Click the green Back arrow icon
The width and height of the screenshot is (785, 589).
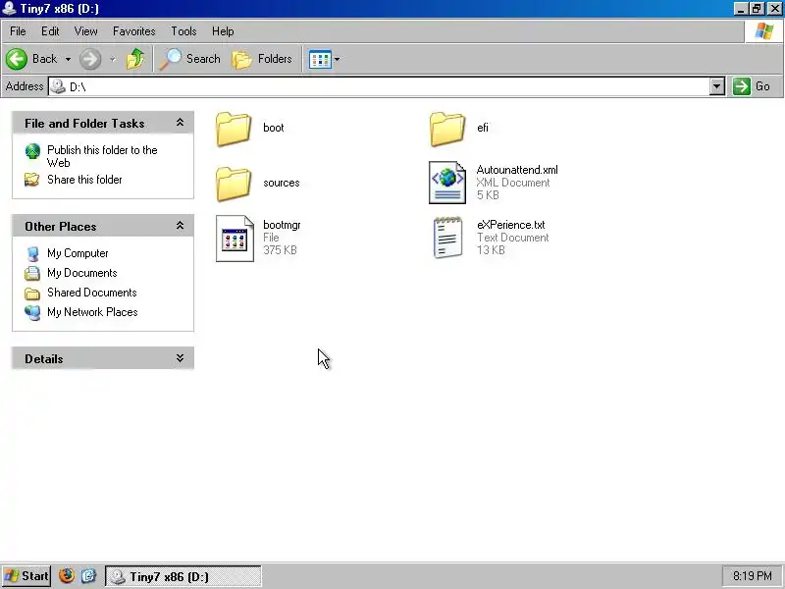coord(17,59)
